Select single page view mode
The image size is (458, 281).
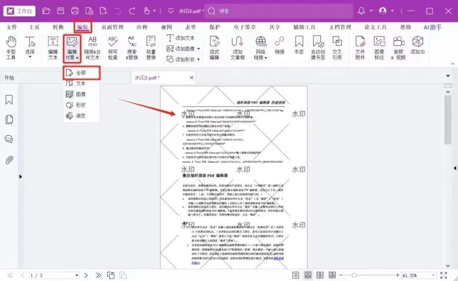pyautogui.click(x=296, y=275)
